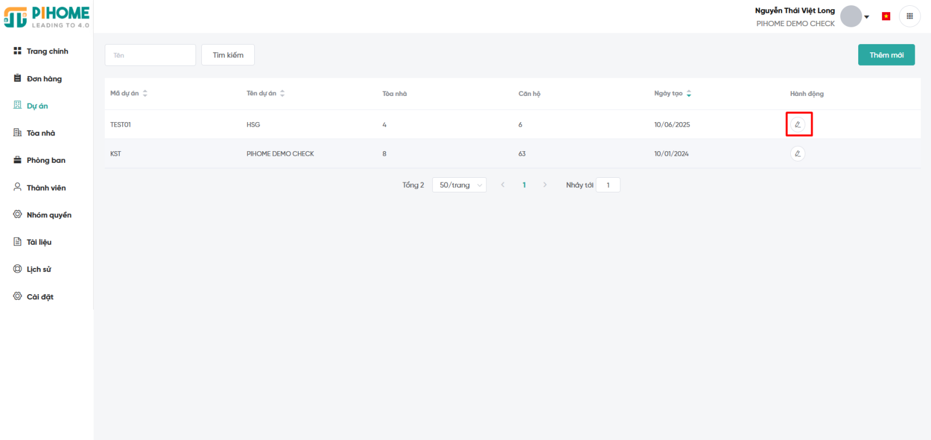The height and width of the screenshot is (440, 931).
Task: Open the apps grid icon in header
Action: (x=909, y=16)
